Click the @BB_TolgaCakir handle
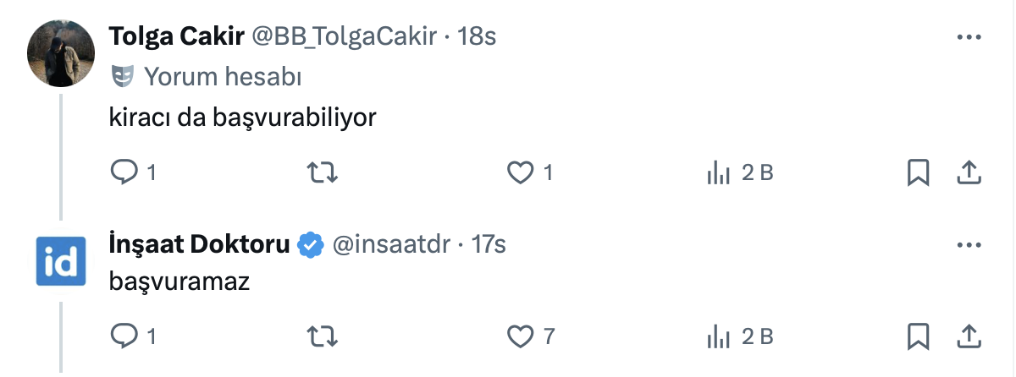Image resolution: width=1016 pixels, height=377 pixels. tap(345, 36)
